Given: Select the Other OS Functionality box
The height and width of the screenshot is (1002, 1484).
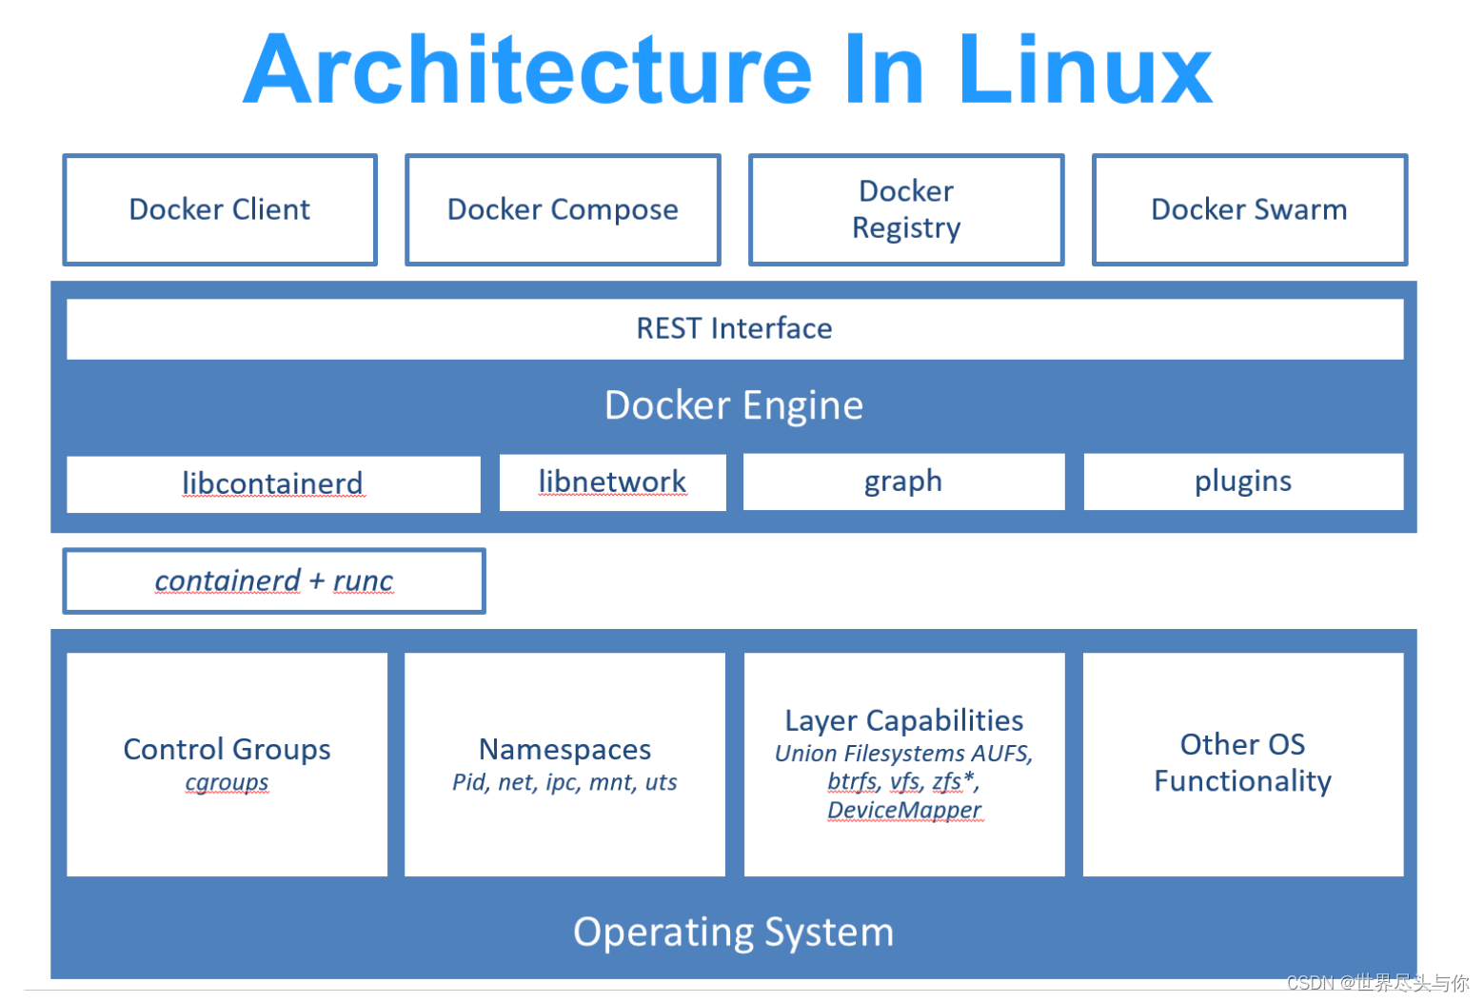Looking at the screenshot, I should point(1243,764).
